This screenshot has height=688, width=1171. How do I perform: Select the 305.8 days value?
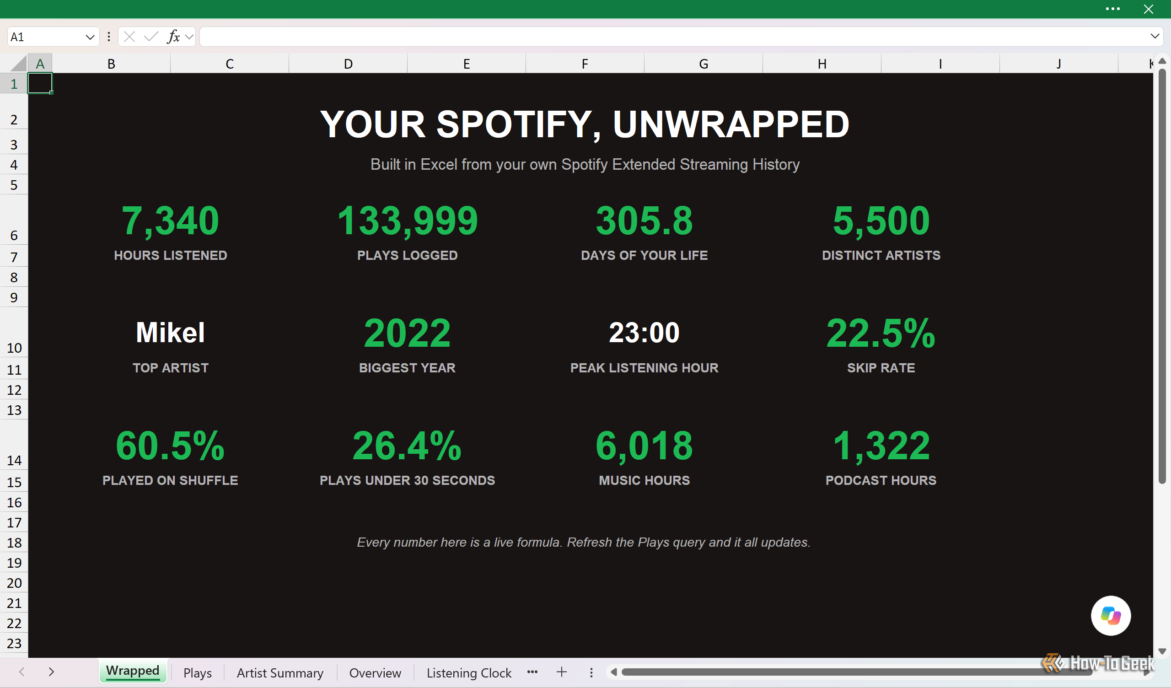[x=644, y=220]
